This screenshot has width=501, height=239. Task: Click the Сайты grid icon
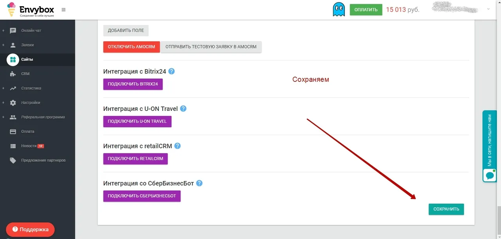(13, 59)
